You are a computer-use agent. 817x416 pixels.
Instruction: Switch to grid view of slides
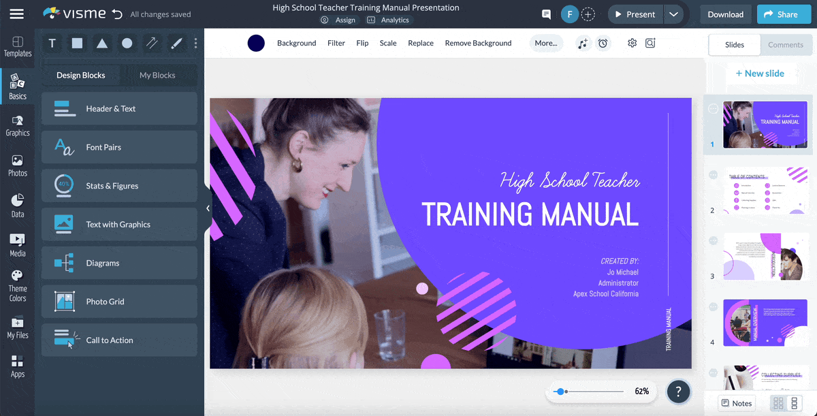(x=778, y=403)
